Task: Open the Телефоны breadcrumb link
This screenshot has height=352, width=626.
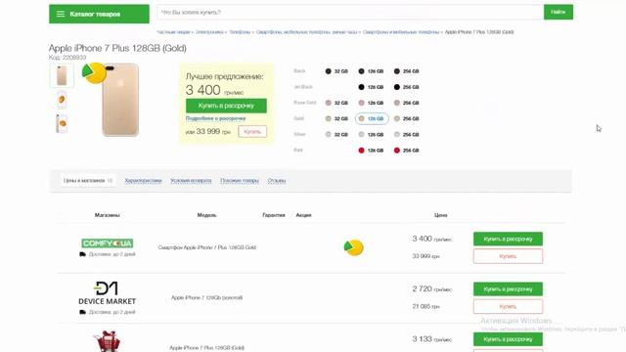Action: point(240,32)
